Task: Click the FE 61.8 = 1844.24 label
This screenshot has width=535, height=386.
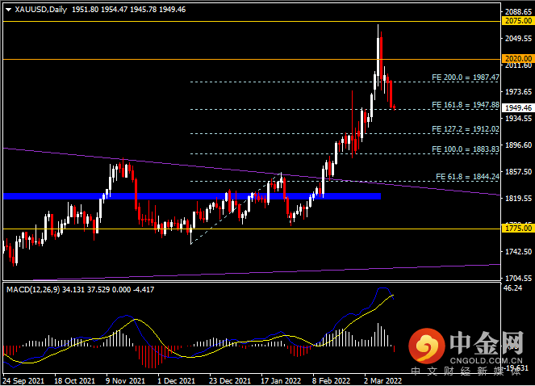Action: coord(467,177)
